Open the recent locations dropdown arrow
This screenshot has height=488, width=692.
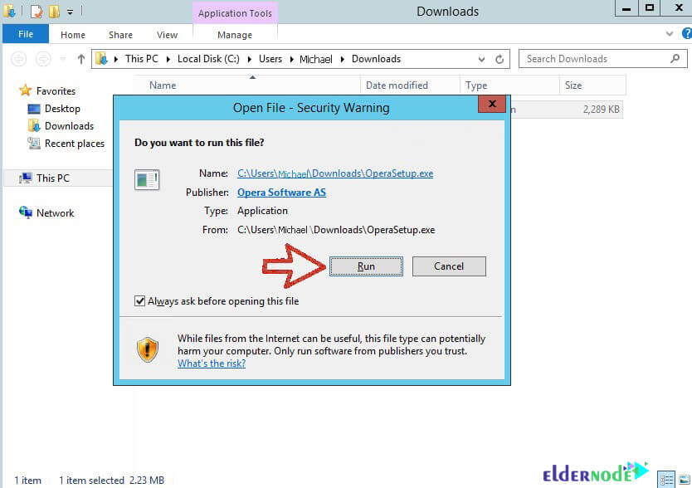(63, 59)
